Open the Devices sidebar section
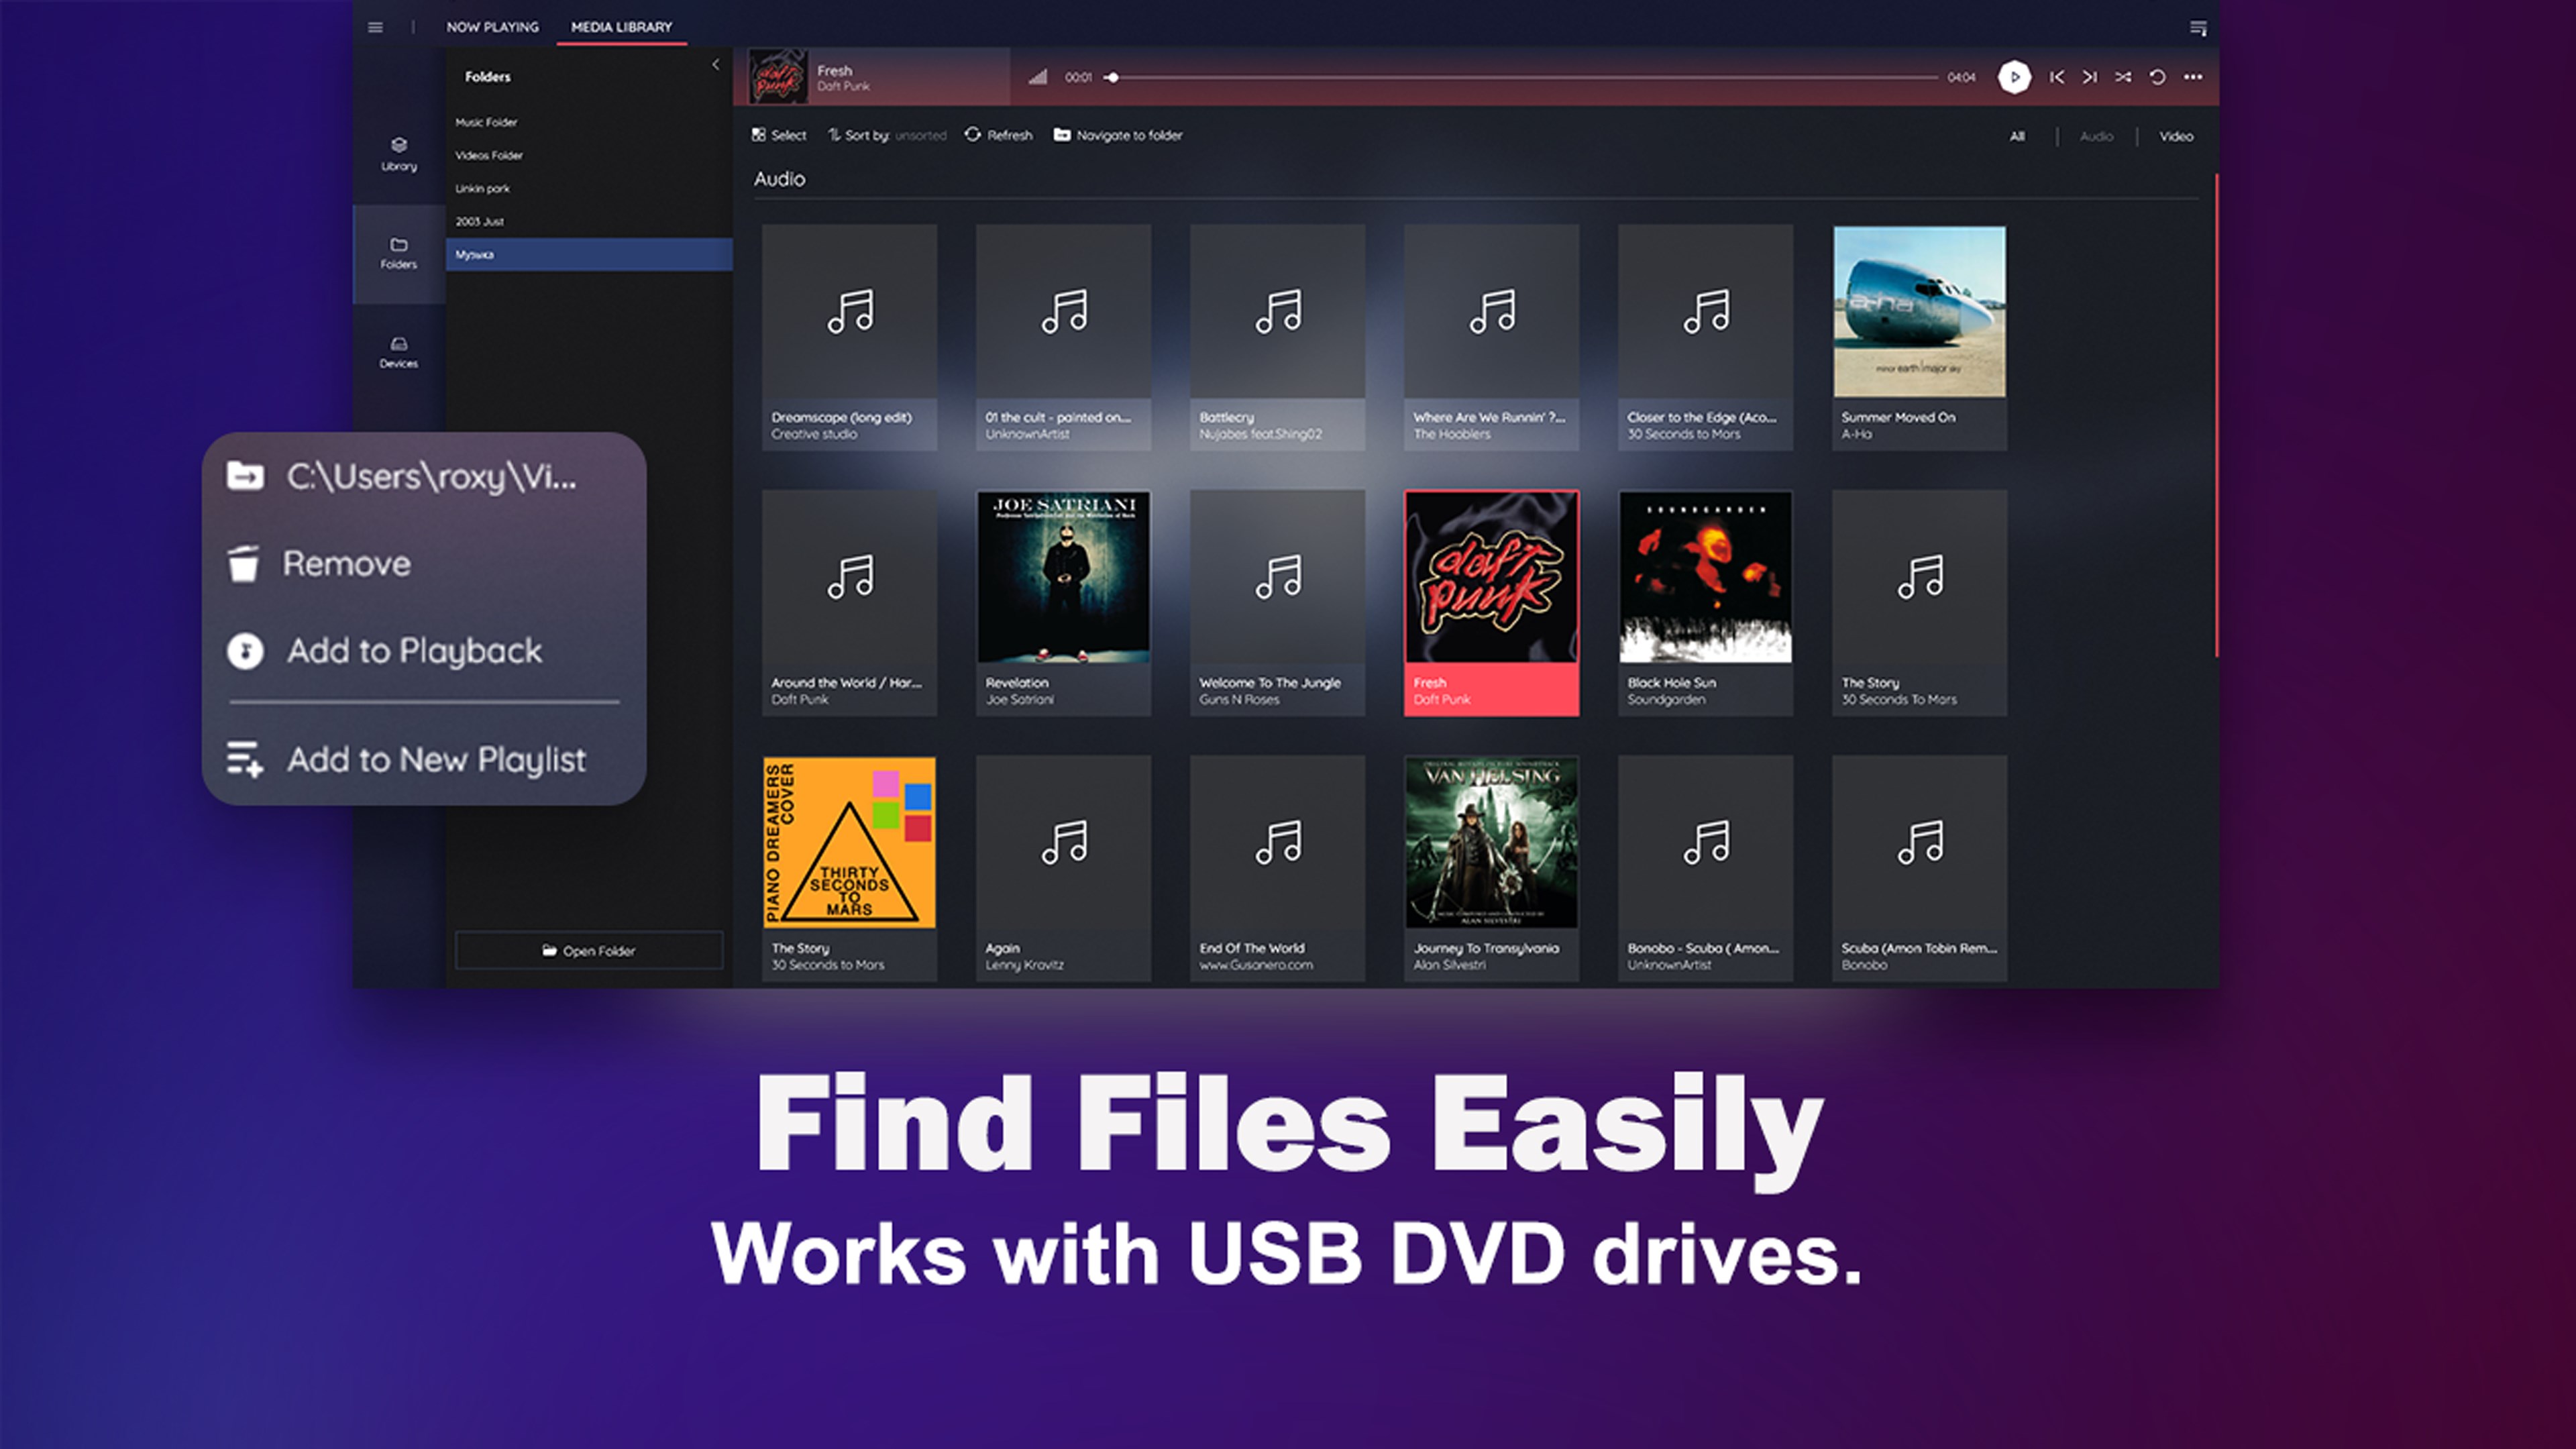The width and height of the screenshot is (2576, 1449). 398,352
